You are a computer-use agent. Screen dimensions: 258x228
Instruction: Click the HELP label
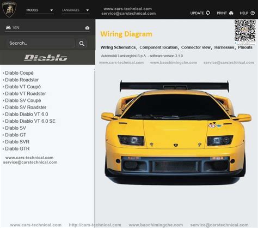coord(244,13)
